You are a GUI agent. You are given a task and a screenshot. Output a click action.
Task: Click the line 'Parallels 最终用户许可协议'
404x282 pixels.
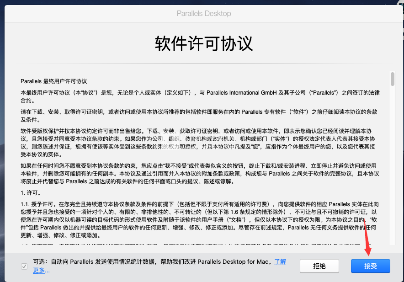tap(54, 81)
